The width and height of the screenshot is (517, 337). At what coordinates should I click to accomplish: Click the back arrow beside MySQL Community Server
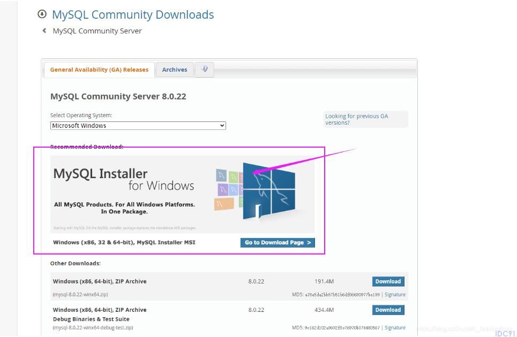[44, 30]
